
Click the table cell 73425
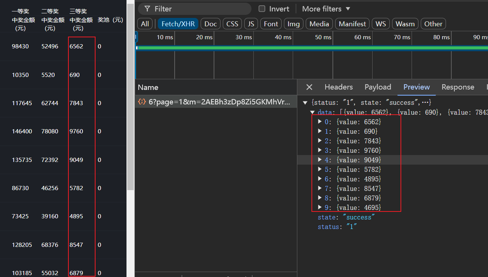[x=20, y=216]
